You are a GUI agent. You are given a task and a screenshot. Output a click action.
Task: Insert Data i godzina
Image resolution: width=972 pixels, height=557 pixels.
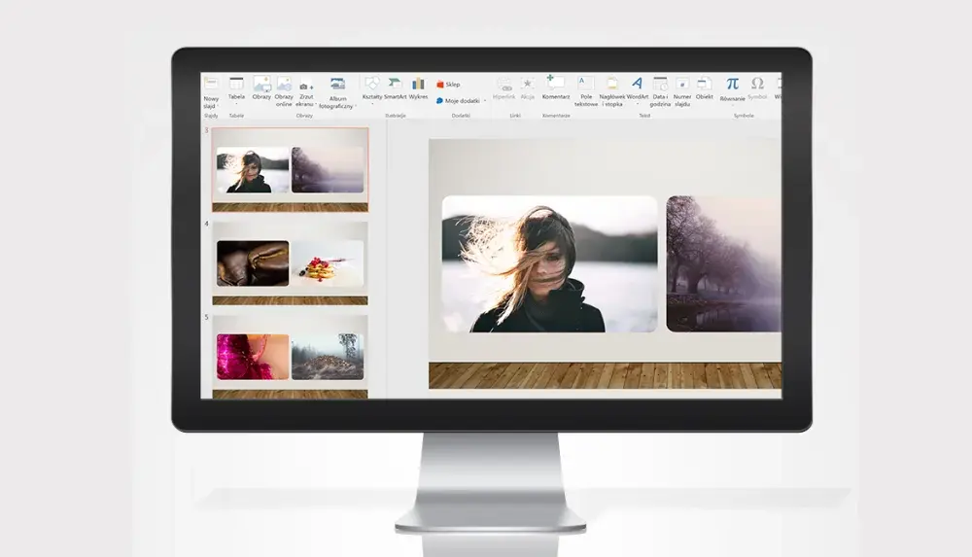tap(660, 91)
